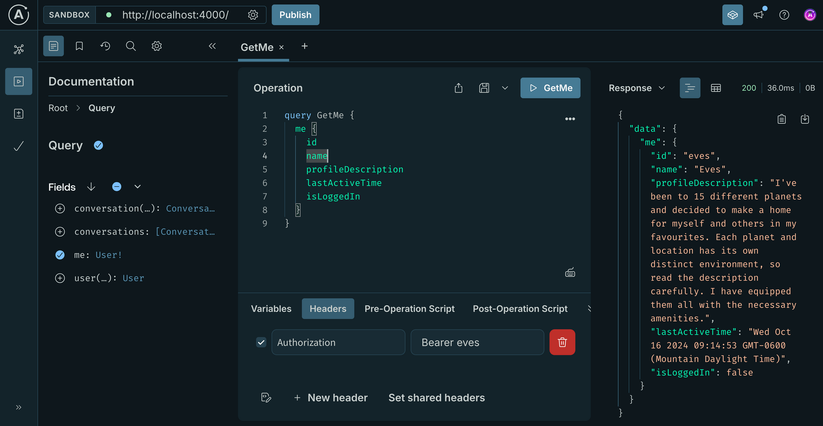
Task: Add a new header with New header
Action: (331, 397)
